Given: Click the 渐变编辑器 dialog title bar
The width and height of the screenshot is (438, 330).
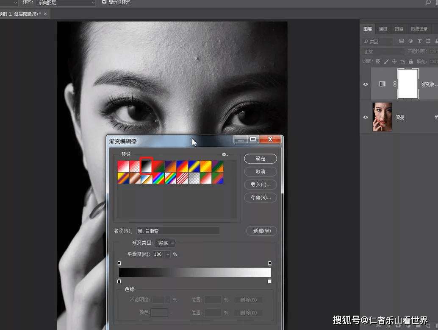Looking at the screenshot, I should [x=170, y=141].
